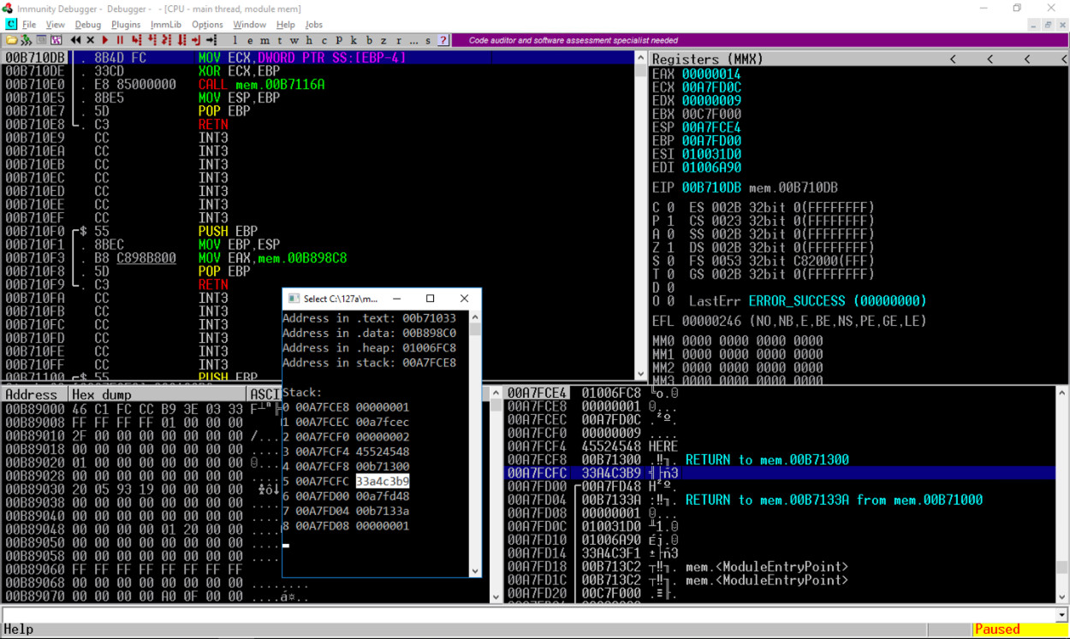
Task: Run the program with the red play icon
Action: (105, 40)
